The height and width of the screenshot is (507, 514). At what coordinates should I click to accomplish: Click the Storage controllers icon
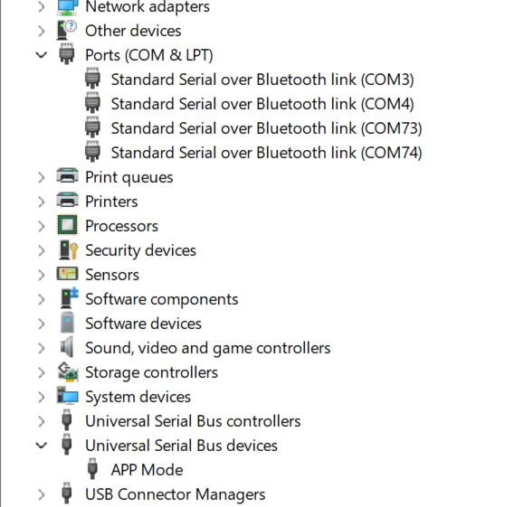[68, 371]
